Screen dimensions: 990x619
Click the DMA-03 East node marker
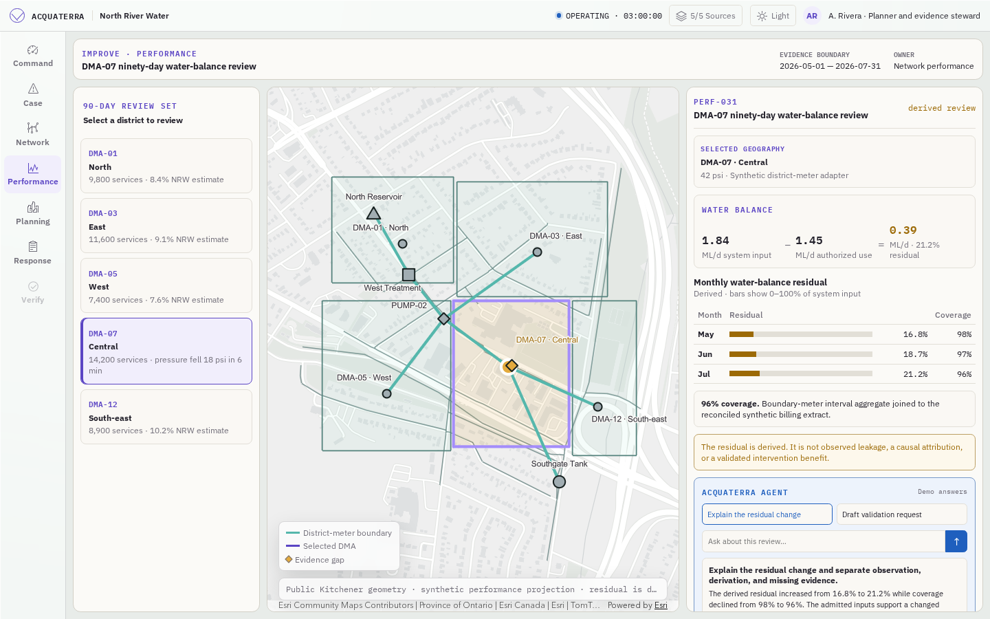538,252
